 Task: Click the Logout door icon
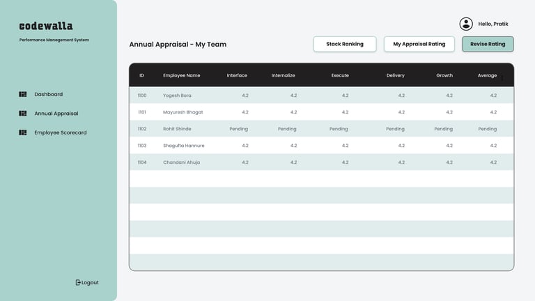click(x=78, y=282)
